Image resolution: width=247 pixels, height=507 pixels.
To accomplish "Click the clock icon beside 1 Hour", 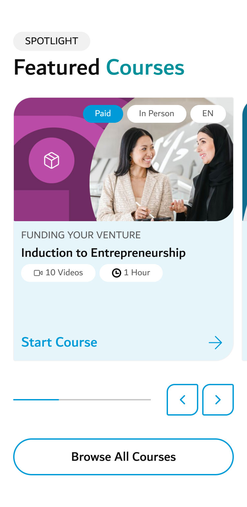I will pyautogui.click(x=117, y=273).
